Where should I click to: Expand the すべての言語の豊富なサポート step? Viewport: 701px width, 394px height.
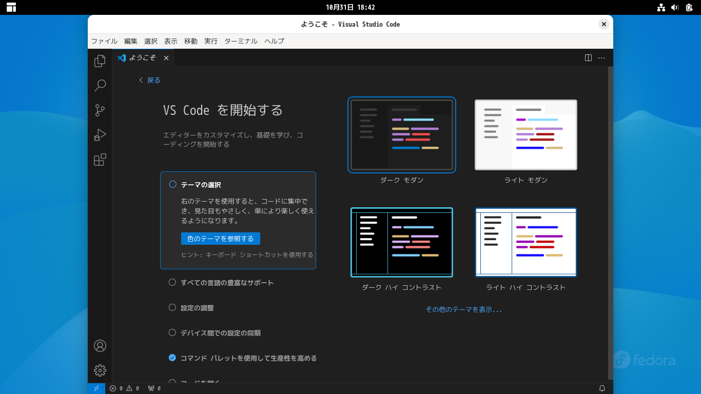[x=227, y=283]
